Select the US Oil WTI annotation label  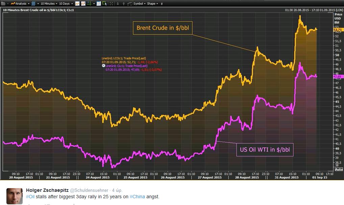(265, 150)
